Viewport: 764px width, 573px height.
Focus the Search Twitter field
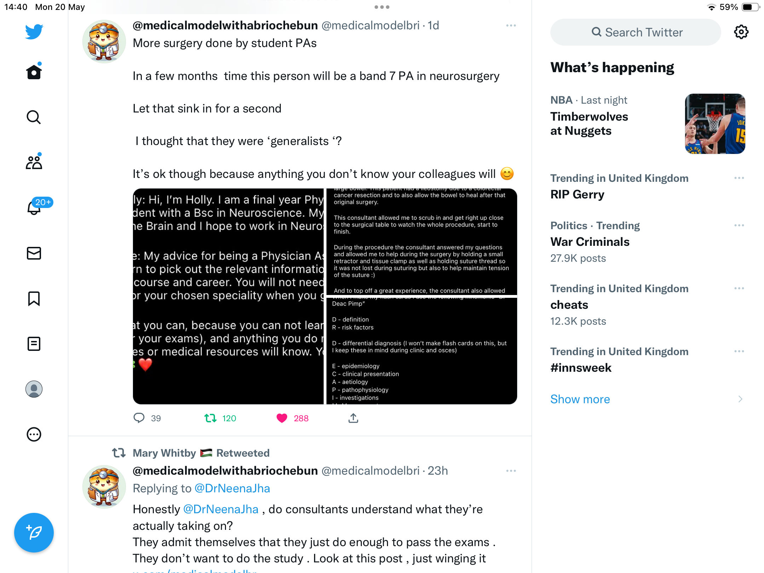coord(636,32)
